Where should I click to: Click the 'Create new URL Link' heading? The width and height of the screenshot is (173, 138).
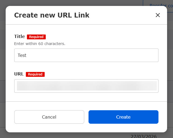(52, 15)
